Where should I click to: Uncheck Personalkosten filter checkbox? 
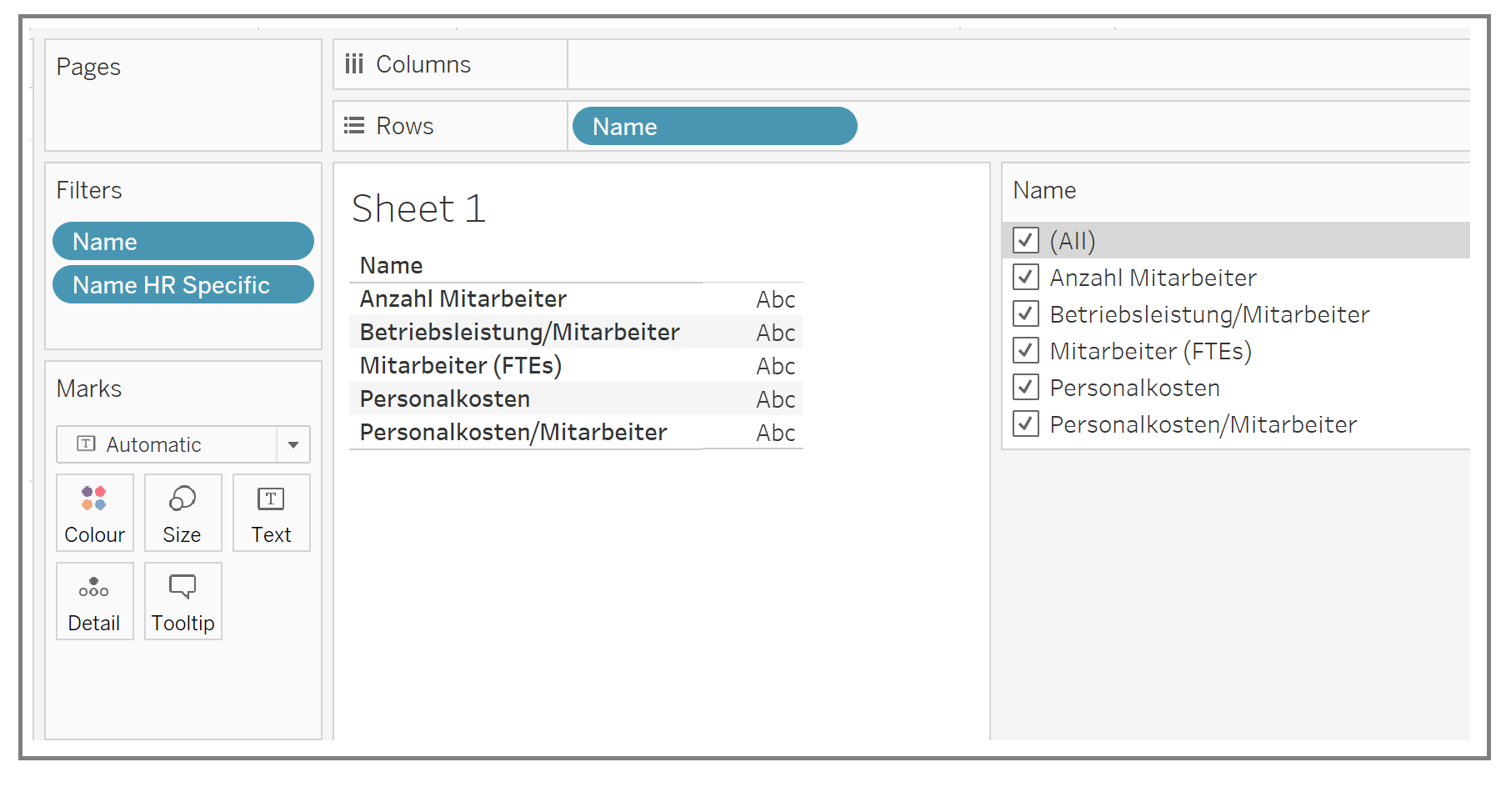pos(1025,387)
